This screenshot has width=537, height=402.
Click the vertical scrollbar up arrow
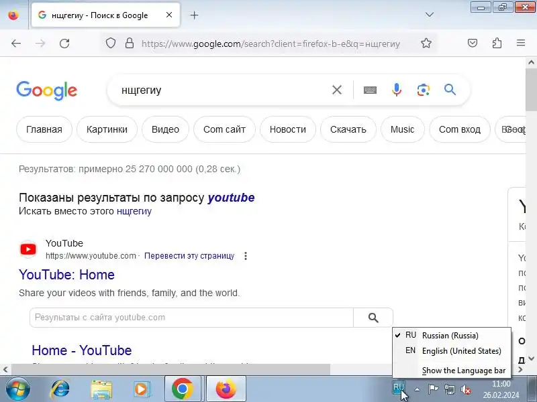pyautogui.click(x=531, y=62)
